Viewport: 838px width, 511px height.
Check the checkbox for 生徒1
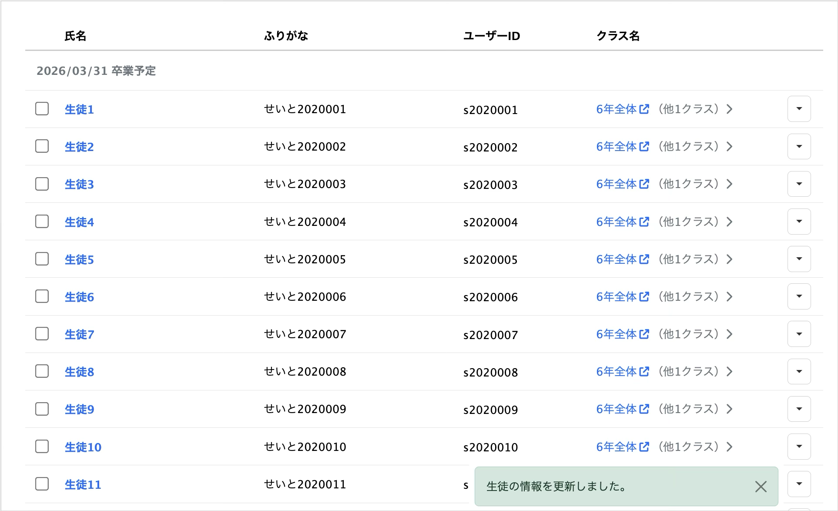coord(42,109)
